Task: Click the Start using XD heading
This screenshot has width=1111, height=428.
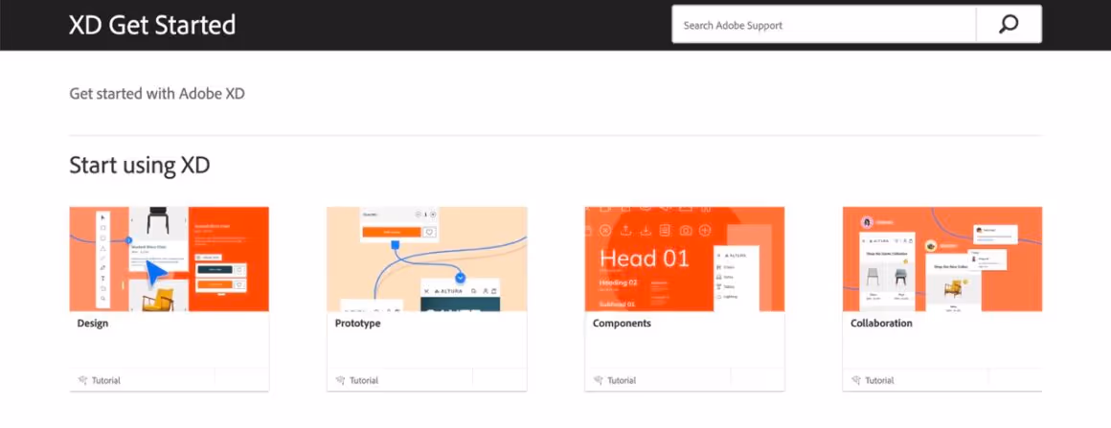Action: pyautogui.click(x=140, y=165)
